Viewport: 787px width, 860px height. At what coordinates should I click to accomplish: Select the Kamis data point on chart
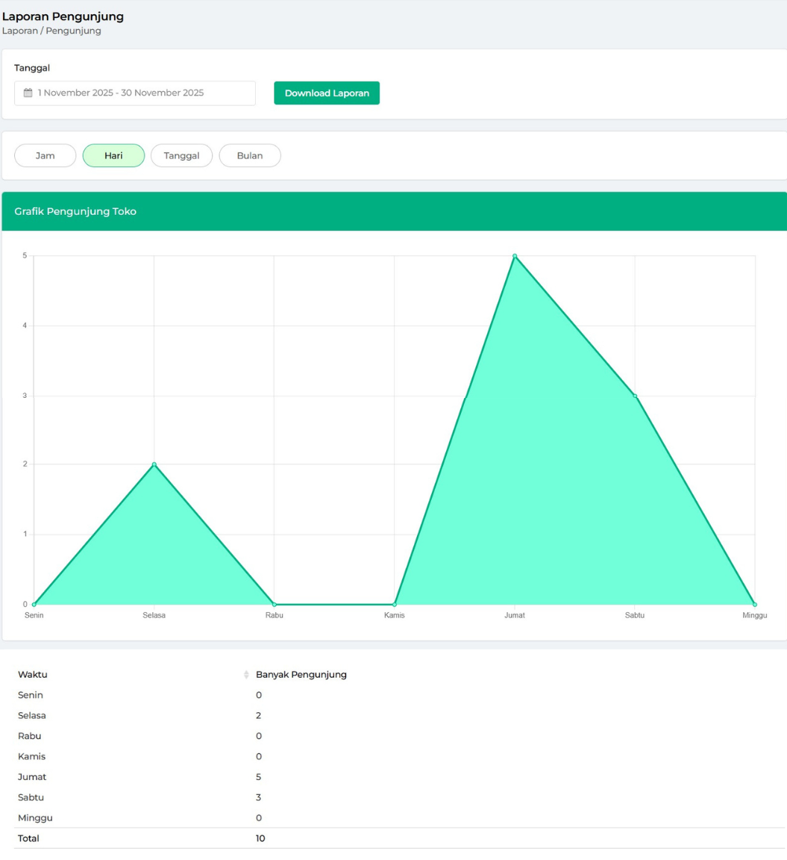[395, 604]
